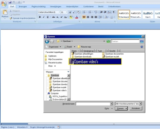Viewport: 160px width, 129px height.
Task: Center the text alignment
Action: 88,17
